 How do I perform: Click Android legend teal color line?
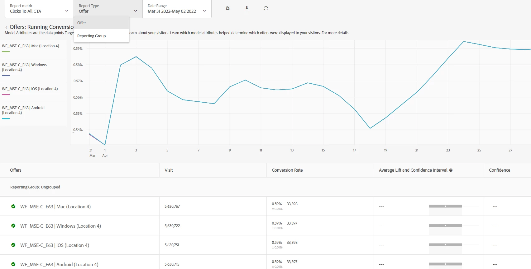[6, 119]
